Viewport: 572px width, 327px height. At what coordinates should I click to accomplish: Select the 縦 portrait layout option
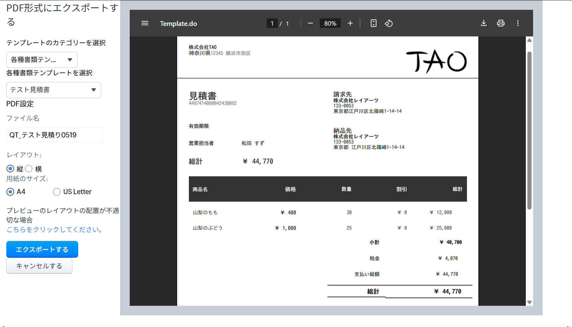[10, 168]
